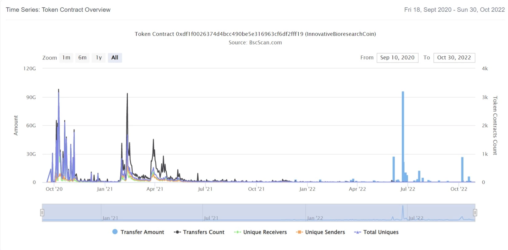The image size is (508, 250).
Task: Click the orange Unique Senders legend marker
Action: pos(300,232)
